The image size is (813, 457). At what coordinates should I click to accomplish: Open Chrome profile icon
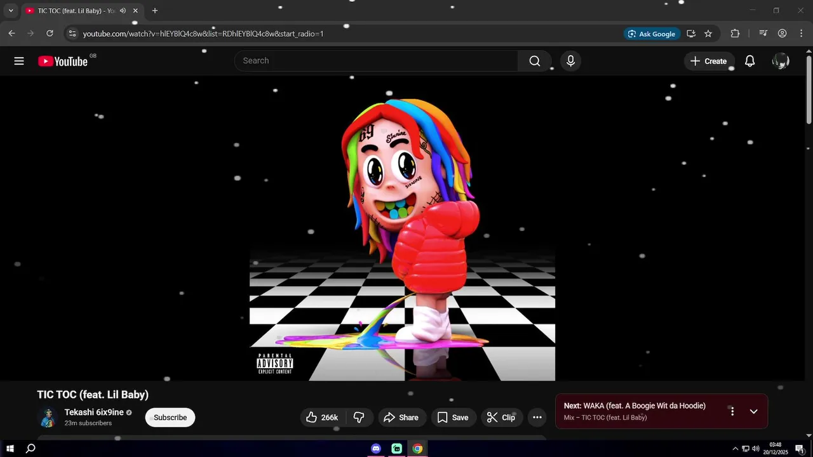[783, 34]
